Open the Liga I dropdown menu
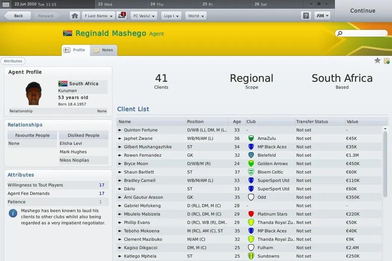 [171, 16]
